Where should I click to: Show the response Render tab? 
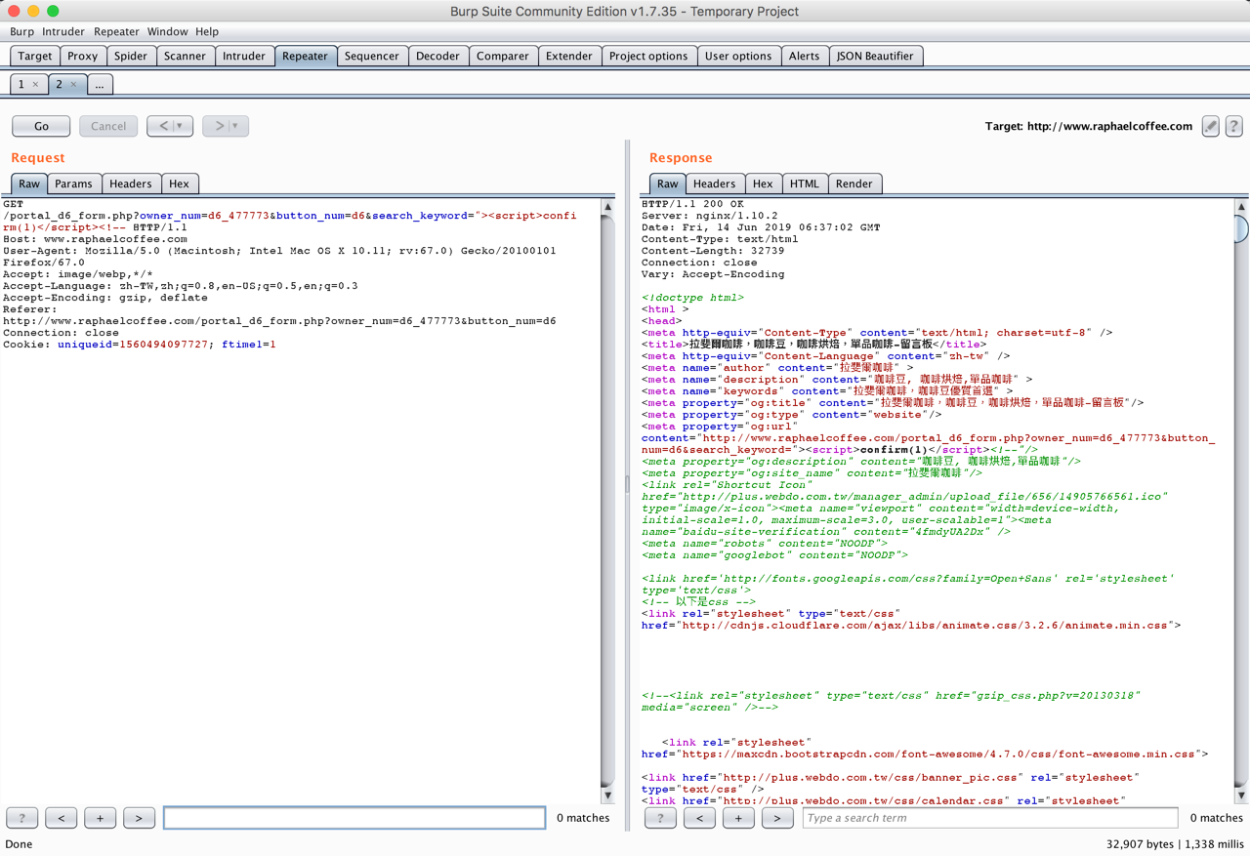click(854, 183)
